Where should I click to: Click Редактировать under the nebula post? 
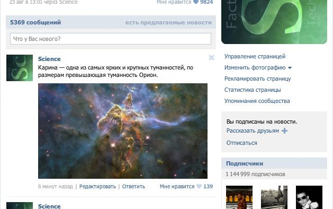98,186
